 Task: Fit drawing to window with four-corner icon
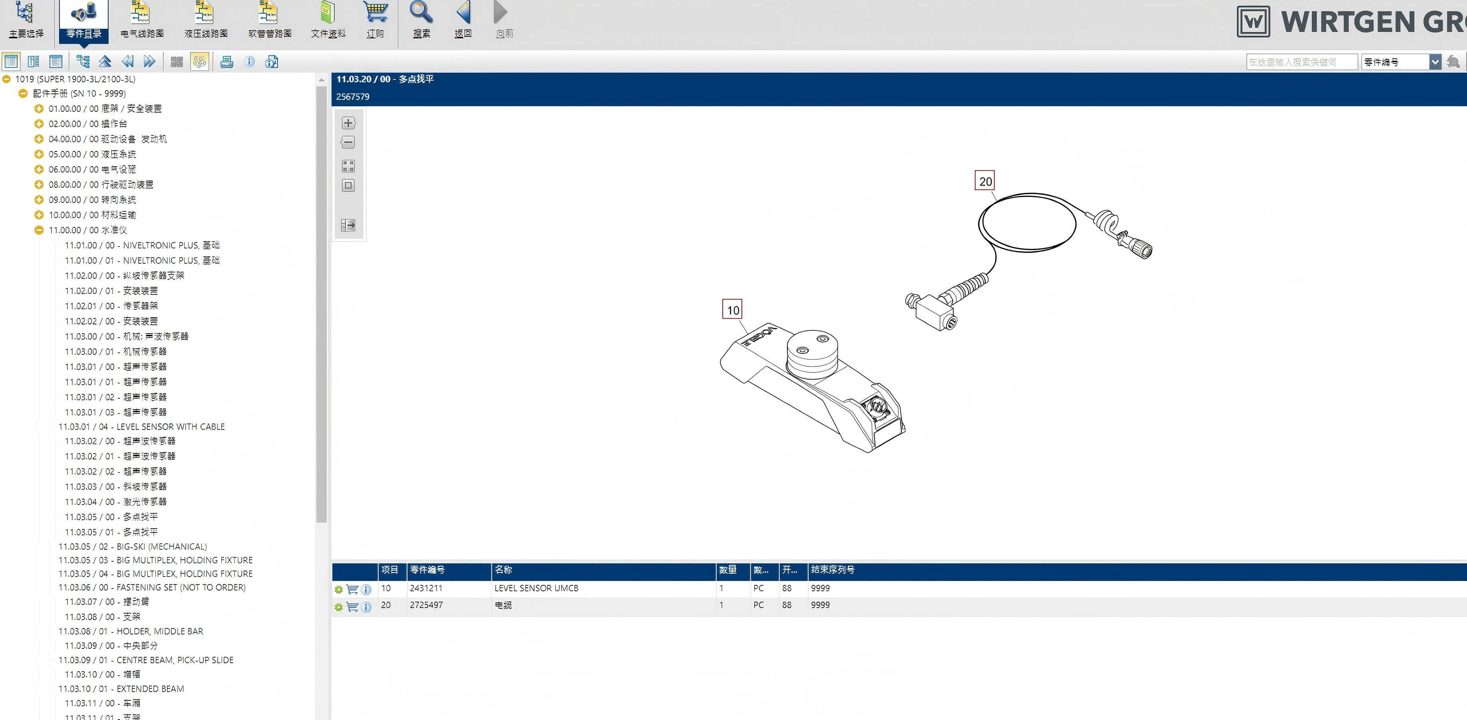[348, 166]
